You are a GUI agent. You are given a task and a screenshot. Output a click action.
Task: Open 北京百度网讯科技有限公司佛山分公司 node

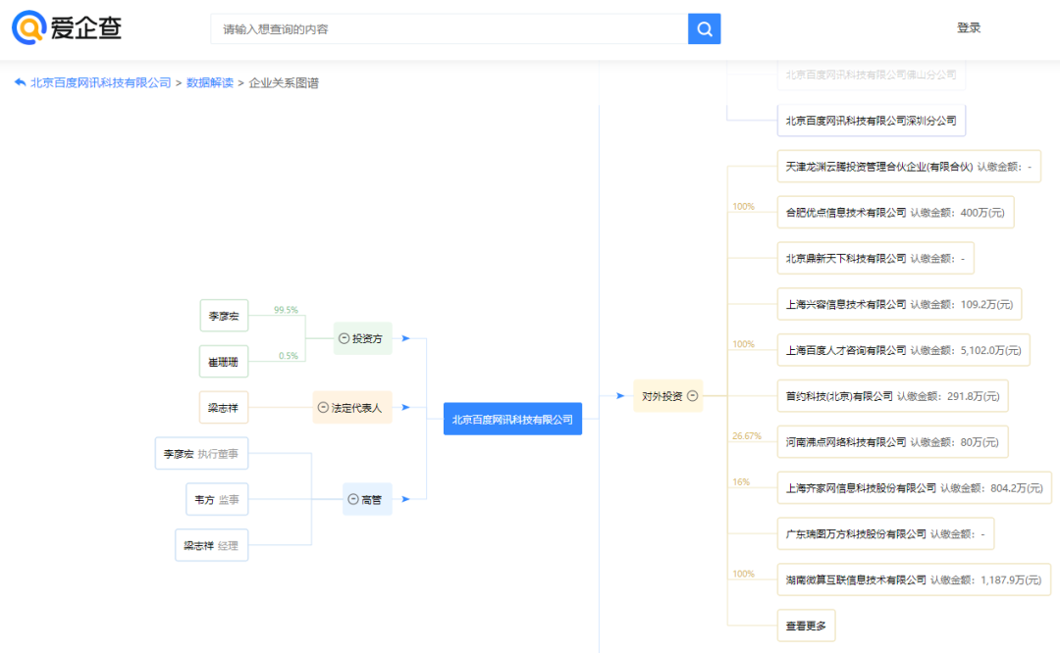(871, 75)
